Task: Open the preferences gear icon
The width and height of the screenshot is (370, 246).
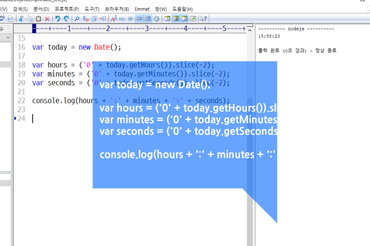Action: 156,18
